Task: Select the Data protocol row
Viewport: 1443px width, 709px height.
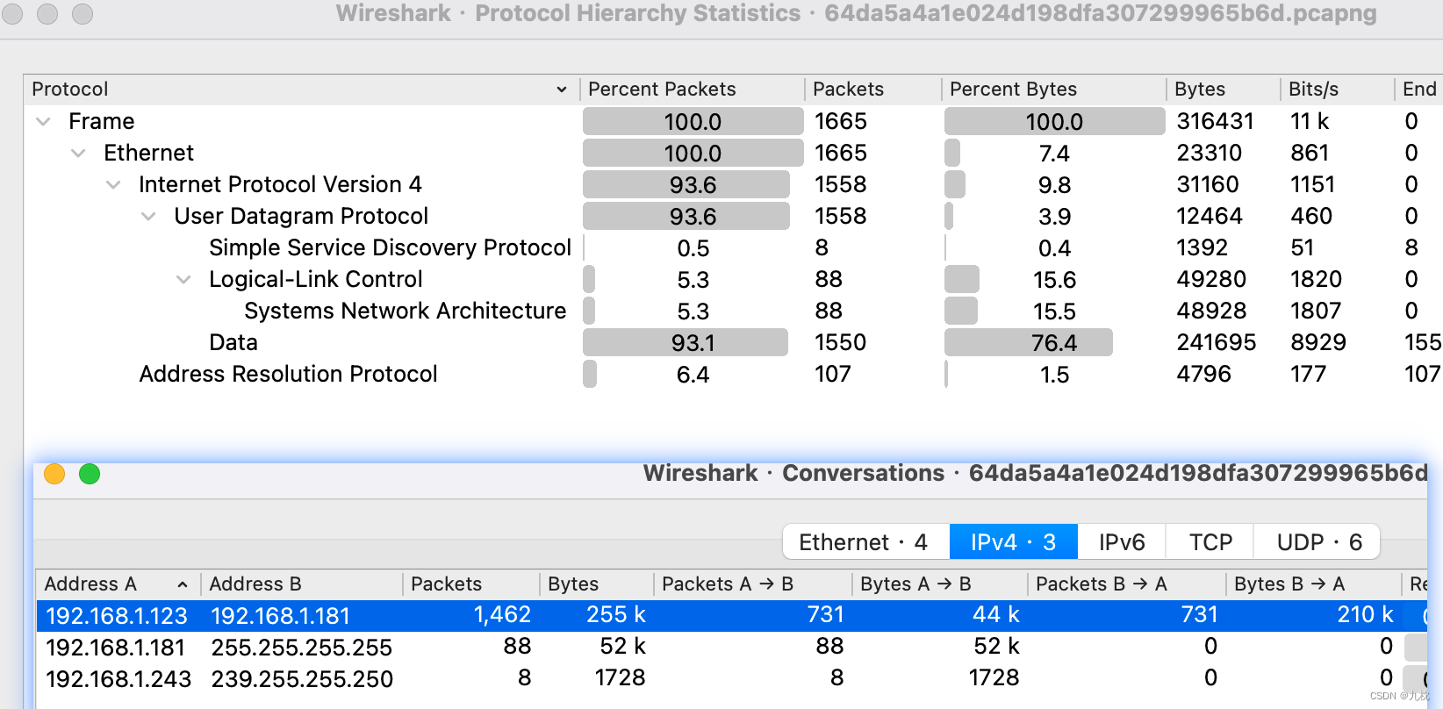Action: pyautogui.click(x=733, y=342)
